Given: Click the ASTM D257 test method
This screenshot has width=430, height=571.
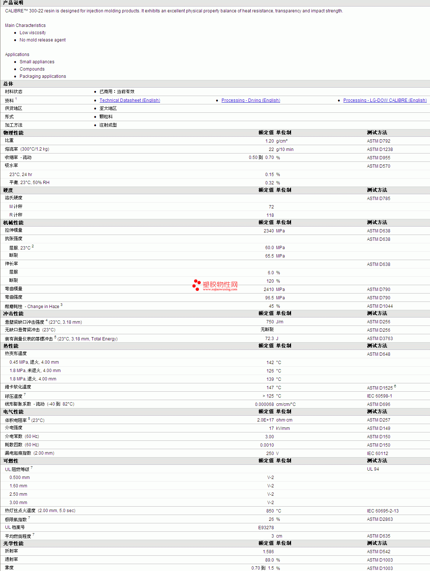Looking at the screenshot, I should tap(378, 420).
